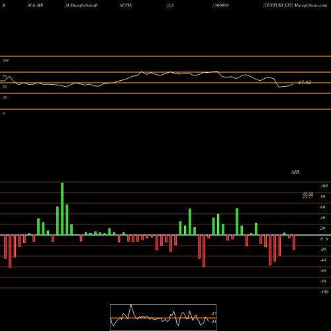This screenshot has width=331, height=331.
Task: Click the 80 label on the MR axis
Action: coord(323,197)
